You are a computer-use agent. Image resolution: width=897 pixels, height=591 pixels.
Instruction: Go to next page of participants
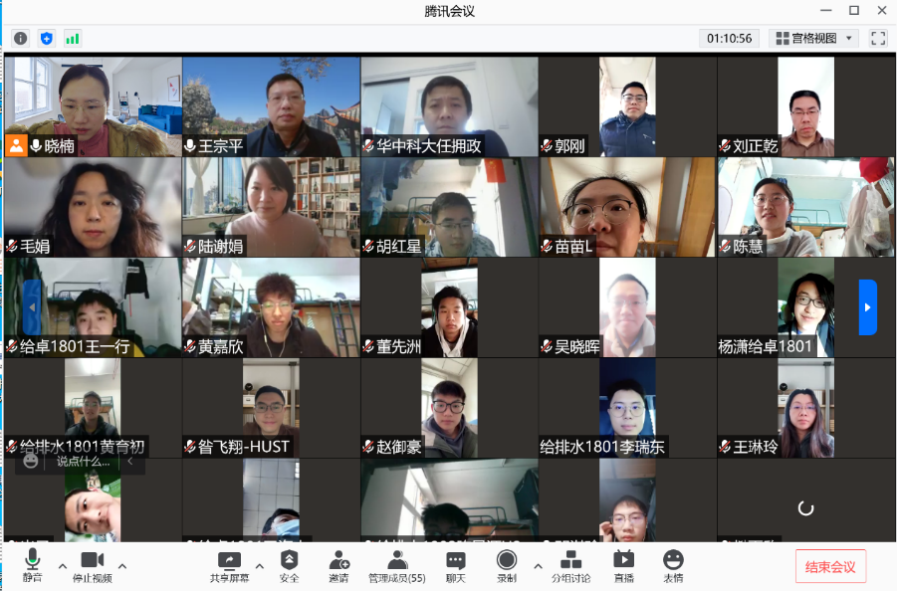(867, 307)
